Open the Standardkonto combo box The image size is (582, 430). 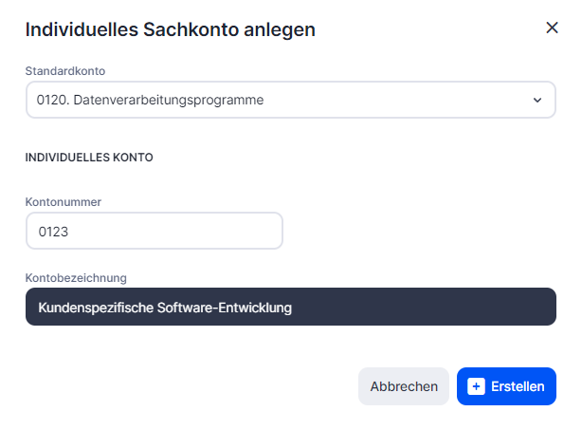(x=284, y=100)
